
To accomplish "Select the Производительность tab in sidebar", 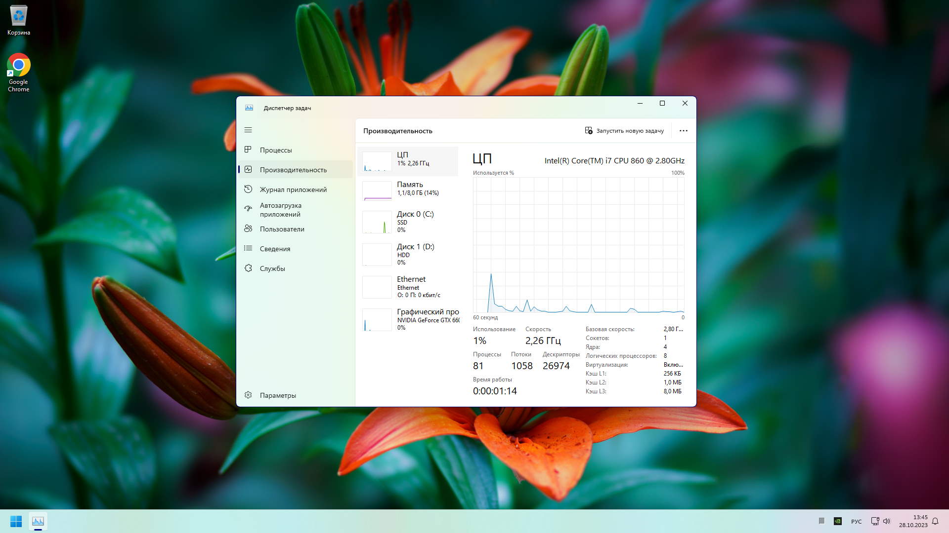I will (x=293, y=170).
